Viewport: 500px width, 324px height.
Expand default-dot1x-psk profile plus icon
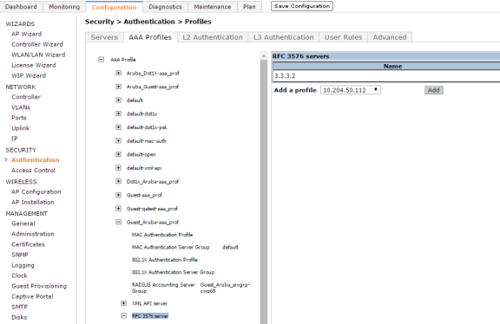pyautogui.click(x=118, y=127)
